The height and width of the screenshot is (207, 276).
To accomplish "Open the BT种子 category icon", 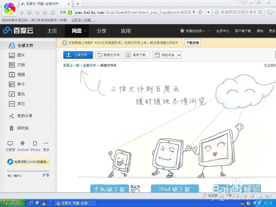I will (12, 84).
